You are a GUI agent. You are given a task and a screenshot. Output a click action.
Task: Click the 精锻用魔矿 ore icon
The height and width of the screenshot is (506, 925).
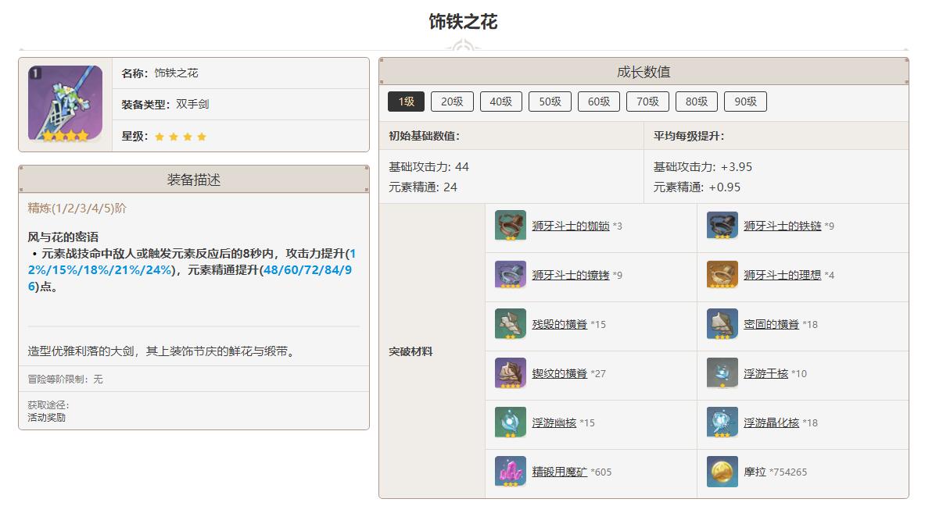(511, 472)
